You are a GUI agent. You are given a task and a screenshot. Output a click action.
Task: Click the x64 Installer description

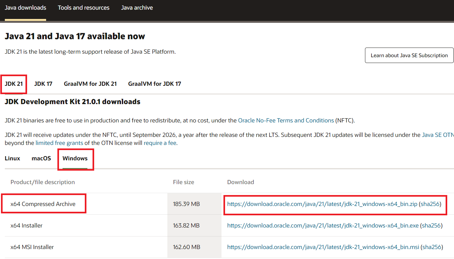point(26,226)
